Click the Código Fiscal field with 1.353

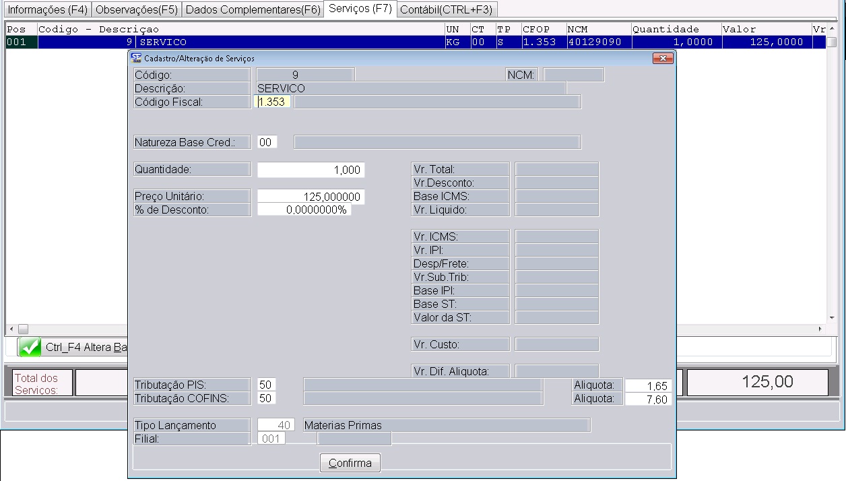pyautogui.click(x=273, y=102)
